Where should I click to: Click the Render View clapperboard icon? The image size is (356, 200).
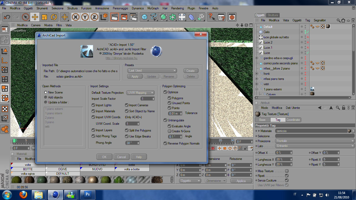114,17
